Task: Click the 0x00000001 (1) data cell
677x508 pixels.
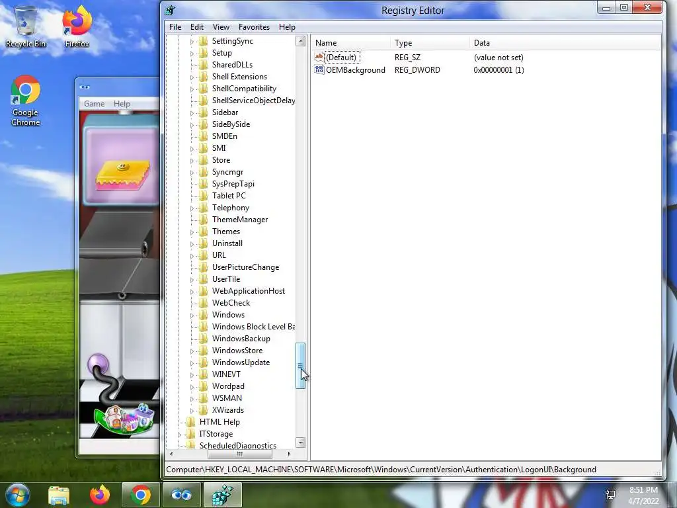Action: pyautogui.click(x=498, y=70)
